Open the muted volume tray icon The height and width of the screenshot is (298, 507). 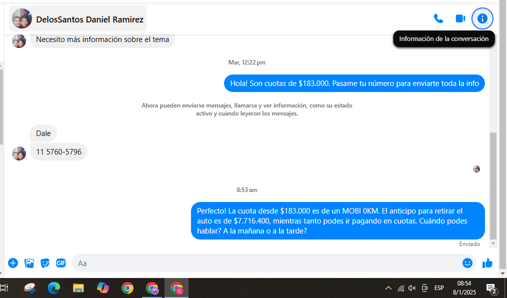tap(412, 288)
